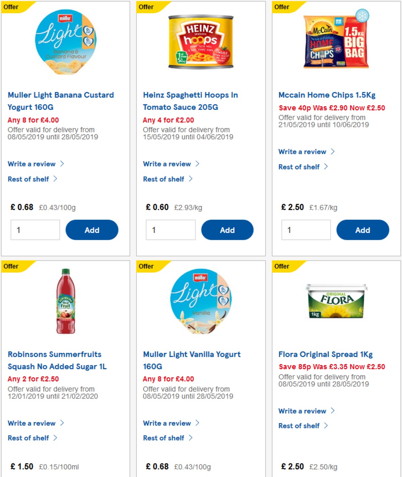The height and width of the screenshot is (477, 402).
Task: Click the Offer badge on the Heinz Spaghetti Hoops card
Action: [146, 7]
